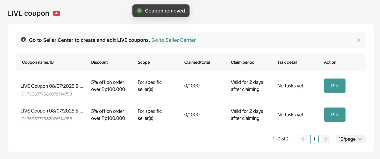The height and width of the screenshot is (159, 380).
Task: Click the first row's coupon name
Action: click(x=52, y=86)
